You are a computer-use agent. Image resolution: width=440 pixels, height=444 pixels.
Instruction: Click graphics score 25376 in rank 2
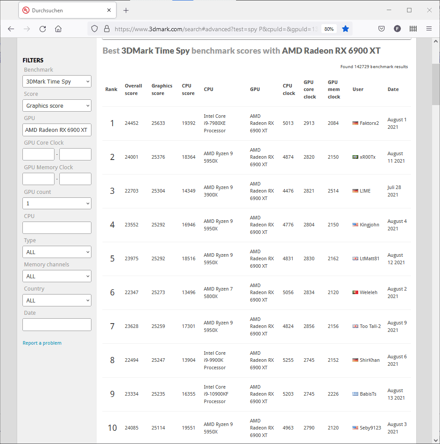(158, 157)
